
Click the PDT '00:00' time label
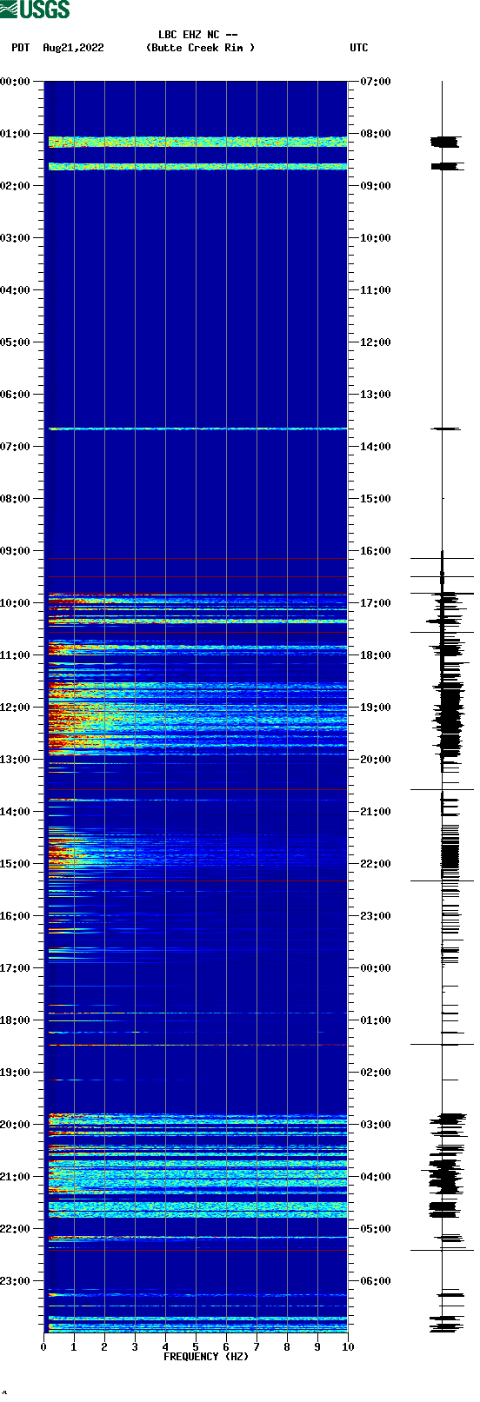(16, 82)
